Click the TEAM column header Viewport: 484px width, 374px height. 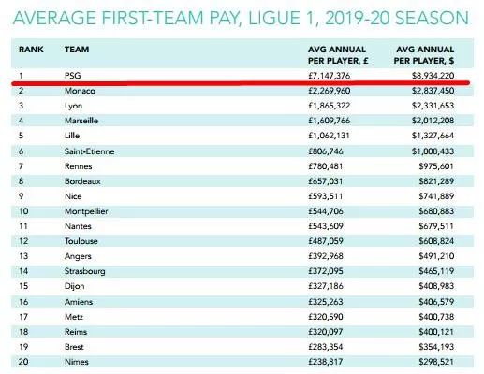[77, 50]
